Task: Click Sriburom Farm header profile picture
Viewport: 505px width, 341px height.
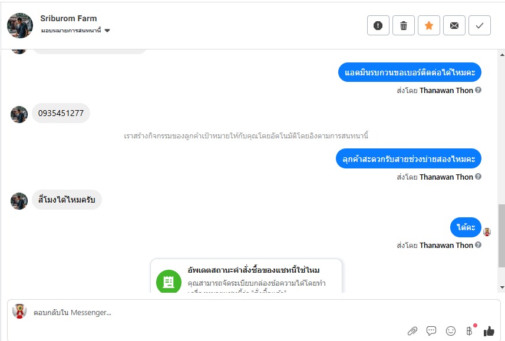Action: 20,25
